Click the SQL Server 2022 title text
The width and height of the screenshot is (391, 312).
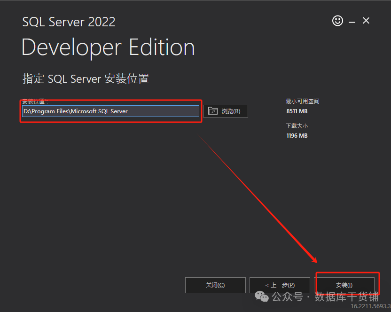69,22
